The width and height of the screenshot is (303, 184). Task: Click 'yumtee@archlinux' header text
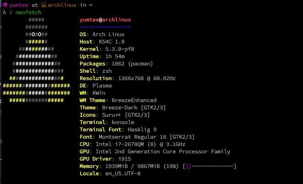click(x=105, y=20)
